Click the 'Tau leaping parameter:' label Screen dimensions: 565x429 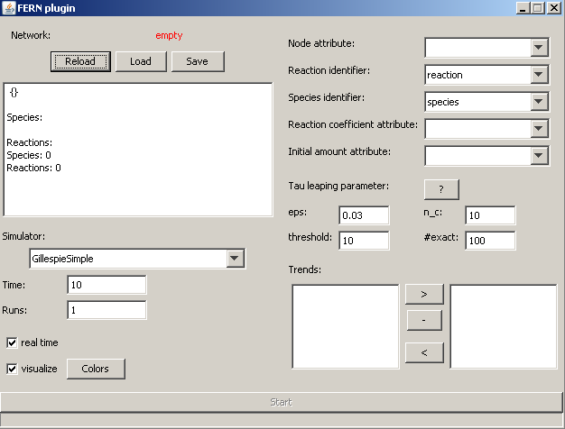point(338,186)
